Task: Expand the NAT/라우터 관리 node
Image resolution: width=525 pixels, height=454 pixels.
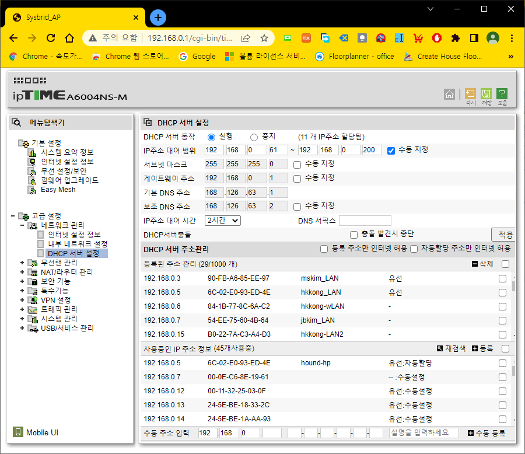Action: pos(22,272)
